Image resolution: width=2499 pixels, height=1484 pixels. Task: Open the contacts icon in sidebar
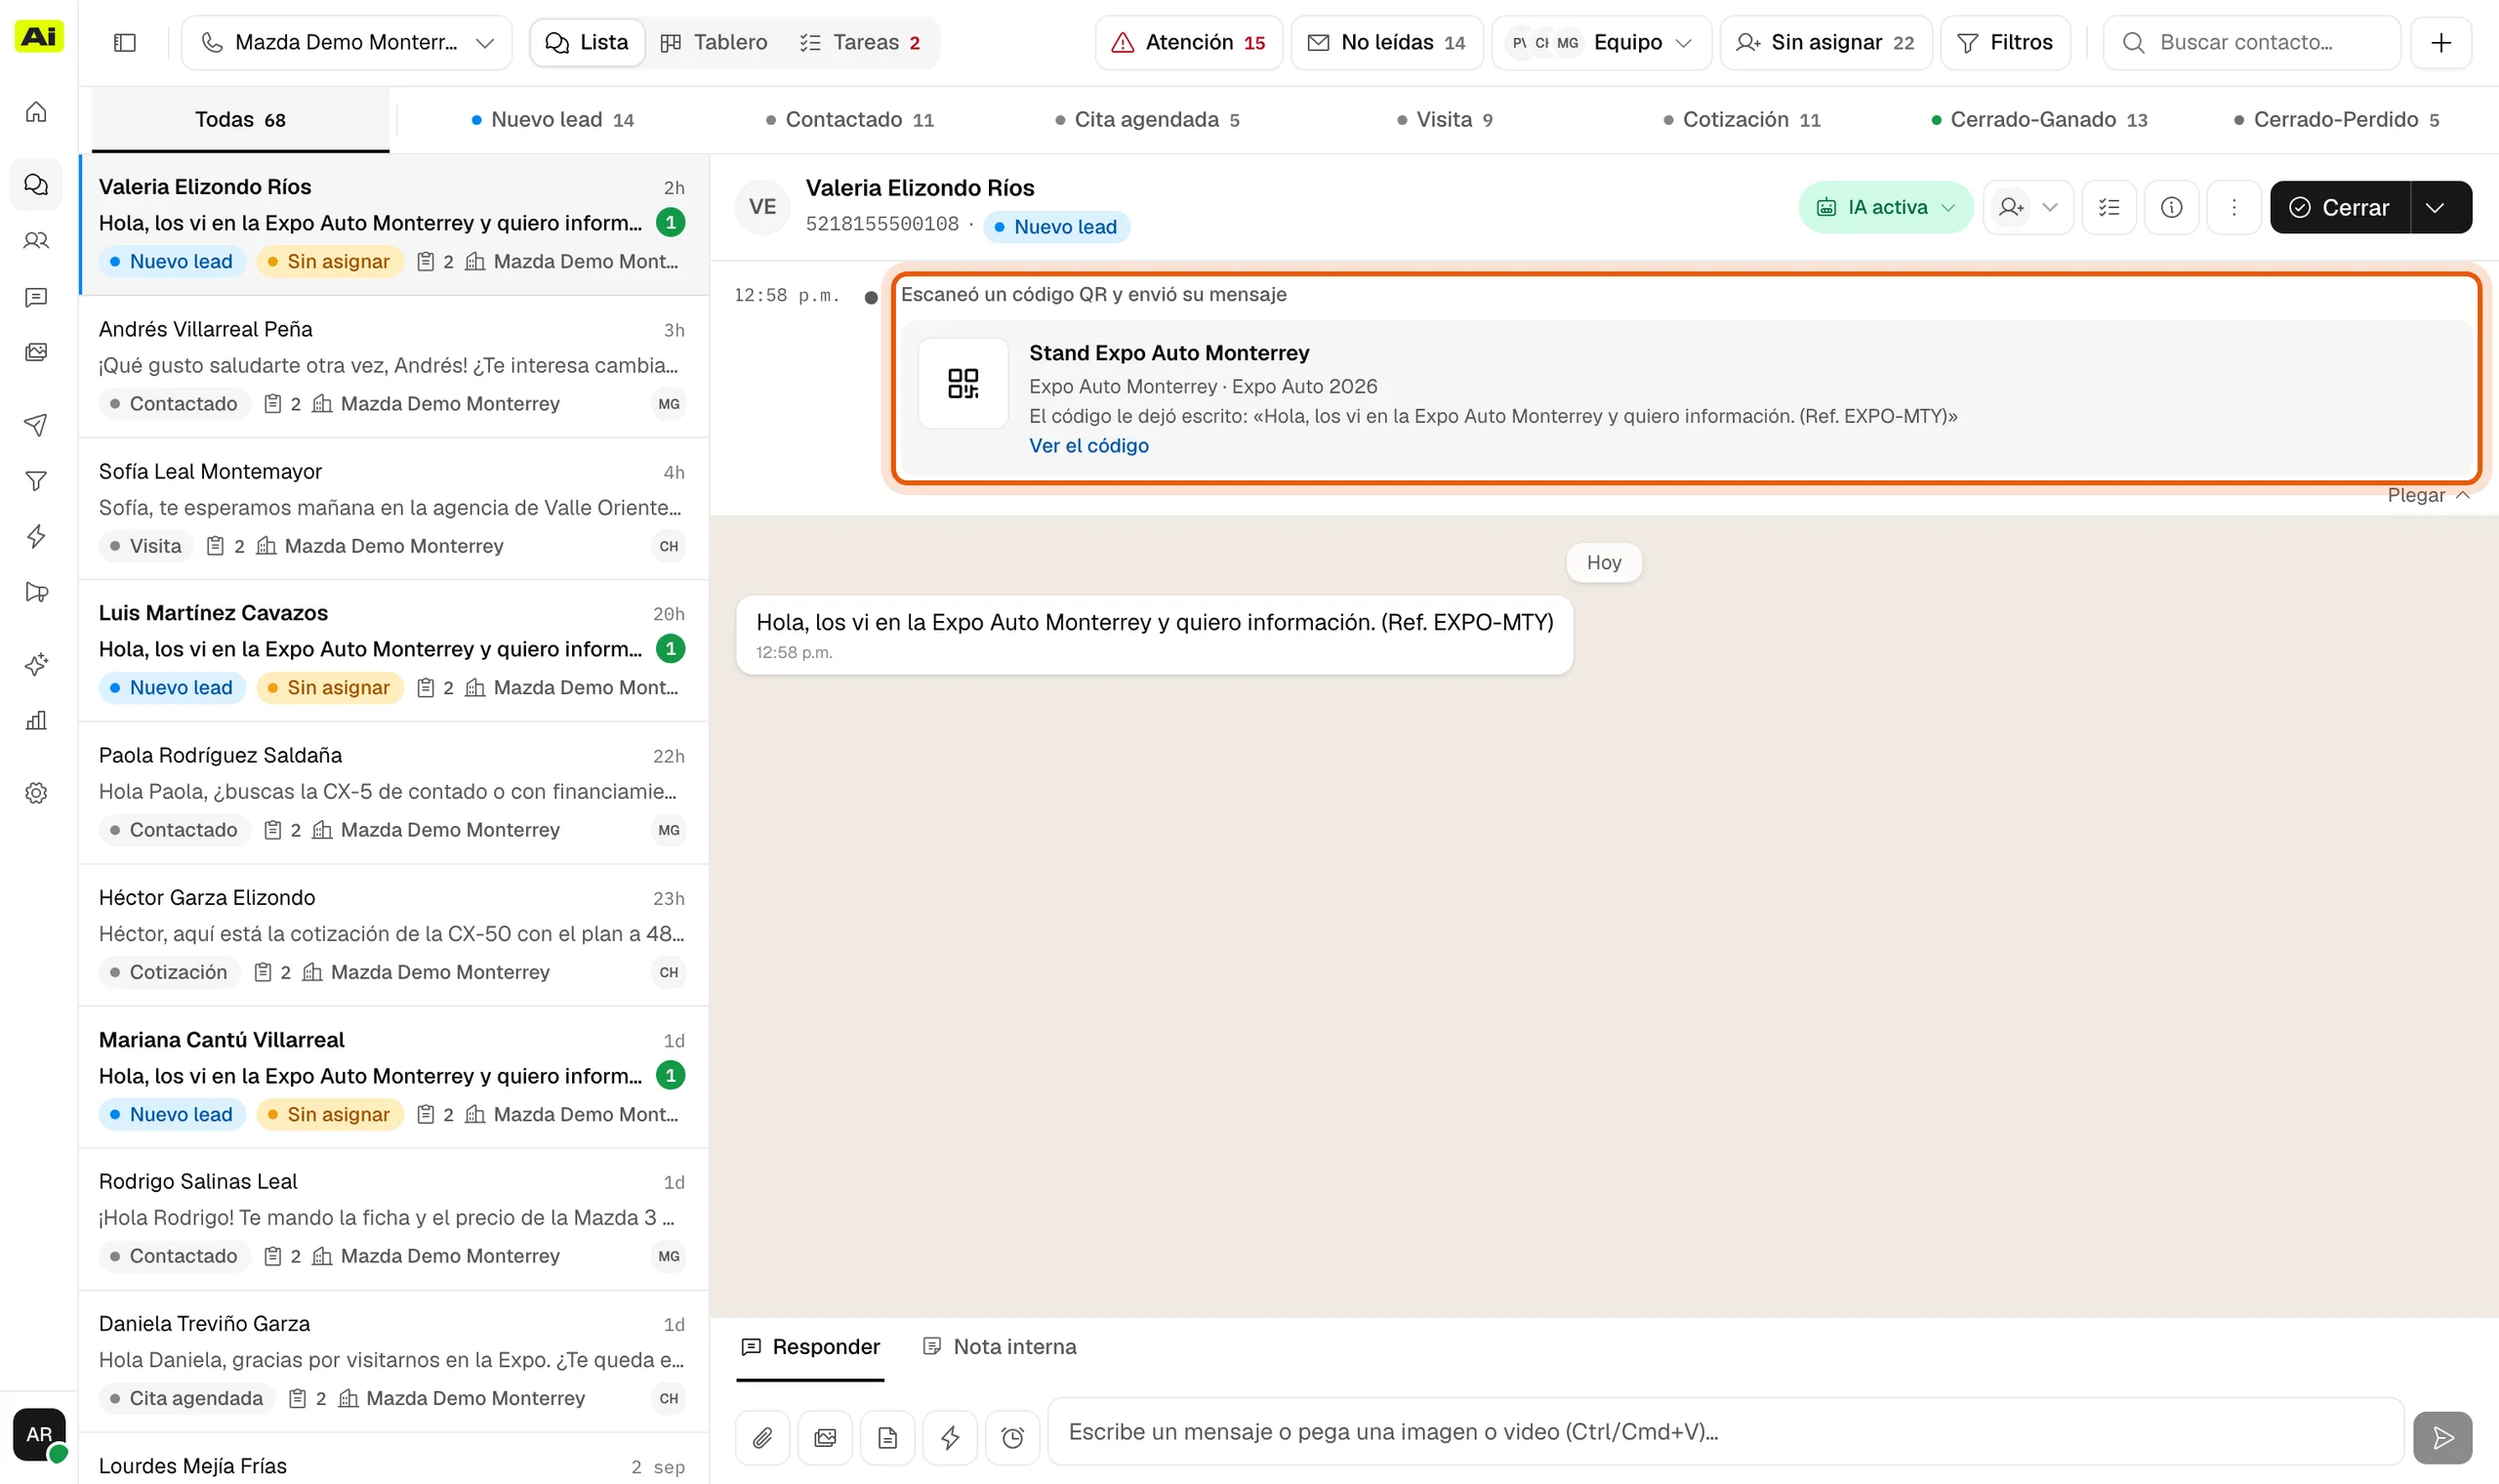36,240
